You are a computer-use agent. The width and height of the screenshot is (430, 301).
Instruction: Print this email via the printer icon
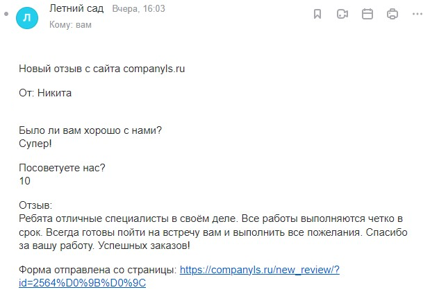click(392, 14)
